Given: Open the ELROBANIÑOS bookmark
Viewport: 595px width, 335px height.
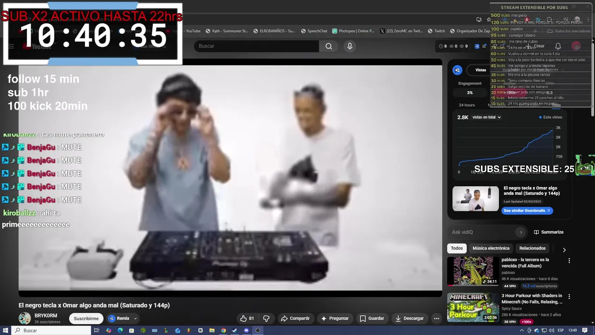Looking at the screenshot, I should click(274, 31).
